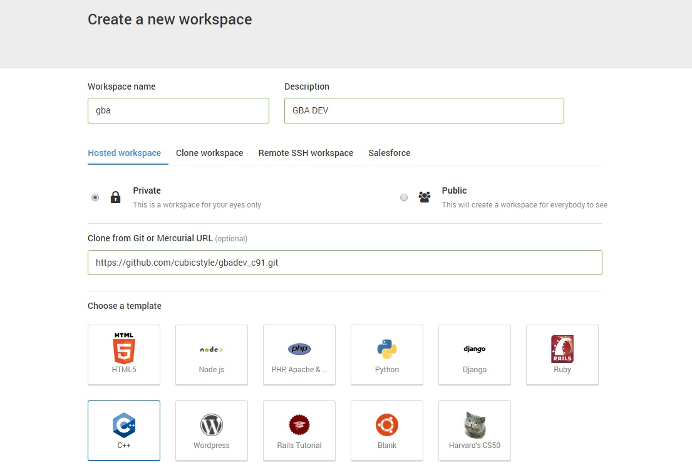Click the 'Public' label text

pyautogui.click(x=454, y=191)
